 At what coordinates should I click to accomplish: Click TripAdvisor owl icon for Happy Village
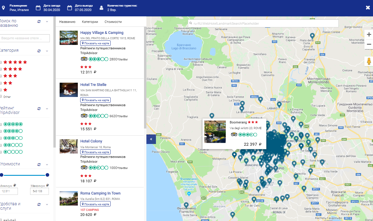click(84, 59)
